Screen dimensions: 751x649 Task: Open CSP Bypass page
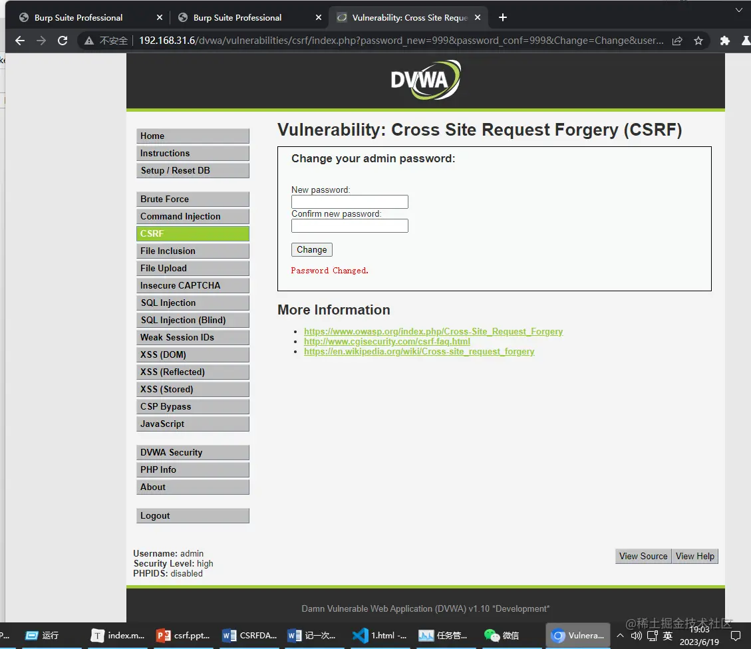point(192,406)
